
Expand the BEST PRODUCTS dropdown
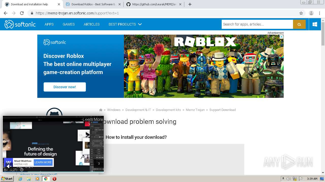click(x=125, y=24)
